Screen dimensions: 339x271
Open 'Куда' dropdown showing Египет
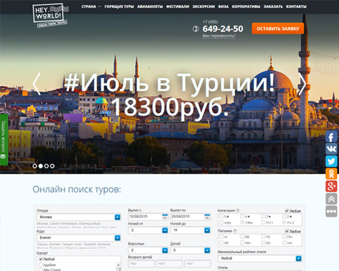pyautogui.click(x=79, y=238)
